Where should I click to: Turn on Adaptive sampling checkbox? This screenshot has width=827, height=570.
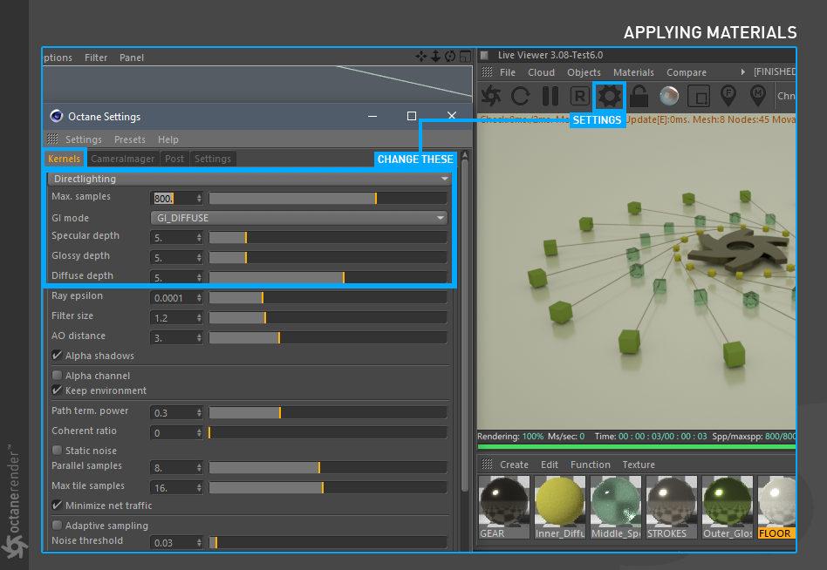[x=58, y=526]
